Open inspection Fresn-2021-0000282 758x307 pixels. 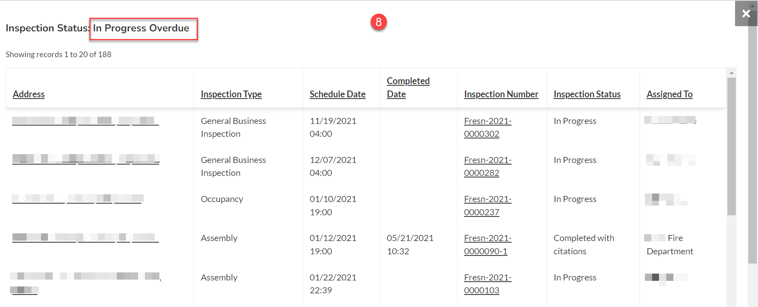pos(487,166)
